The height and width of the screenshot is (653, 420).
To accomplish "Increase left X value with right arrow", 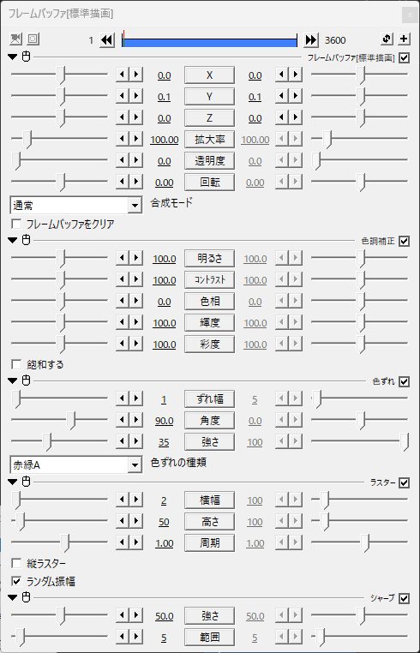I will tap(135, 75).
